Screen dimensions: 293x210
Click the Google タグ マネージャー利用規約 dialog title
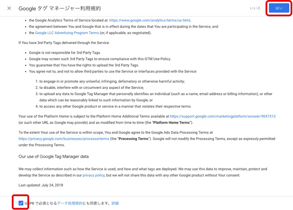(x=60, y=8)
